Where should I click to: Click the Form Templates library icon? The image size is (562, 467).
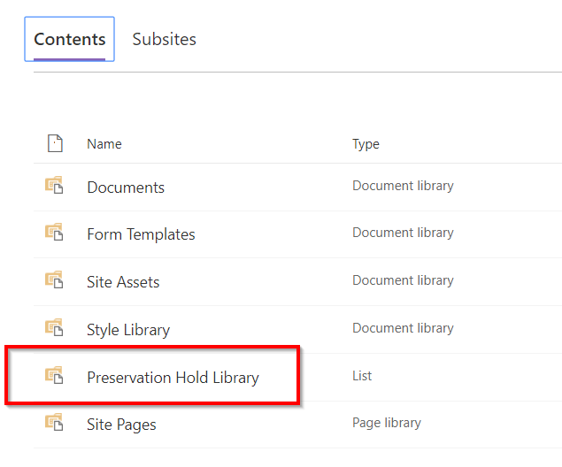click(55, 233)
